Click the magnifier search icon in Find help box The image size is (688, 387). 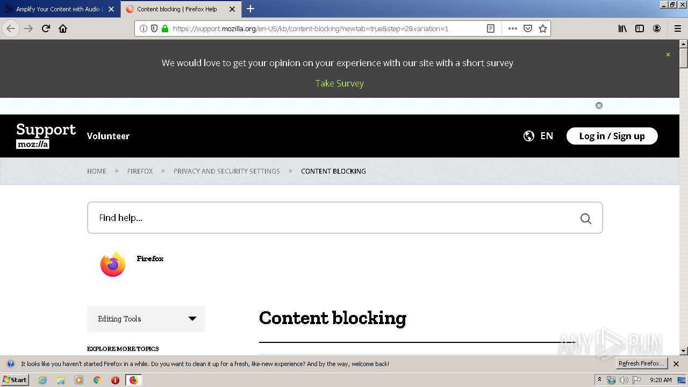586,218
